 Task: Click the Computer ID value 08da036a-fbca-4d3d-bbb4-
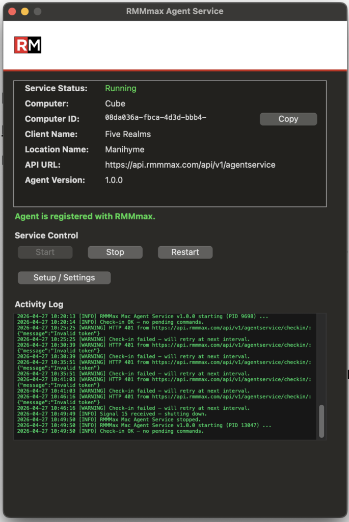(x=155, y=118)
